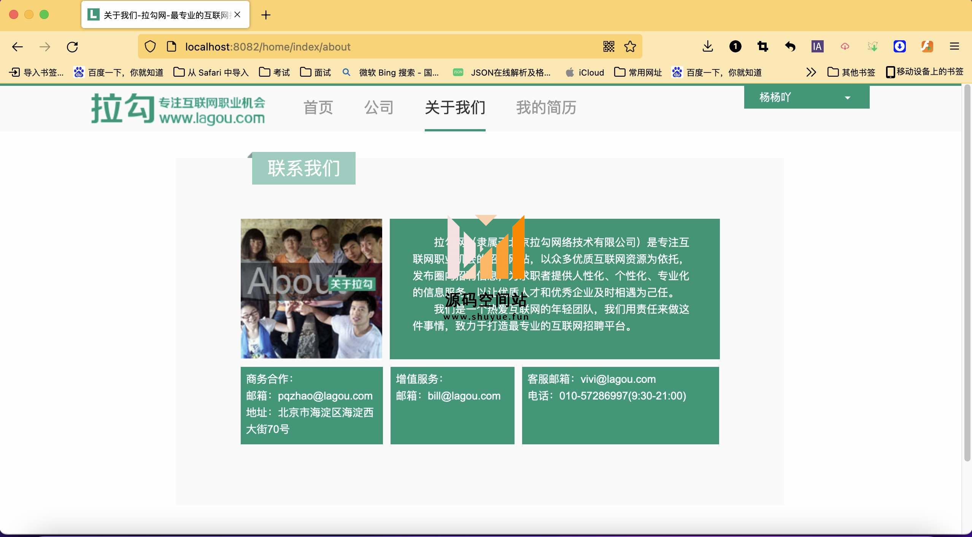Activate the crop screenshot extension icon
Image resolution: width=972 pixels, height=537 pixels.
(x=762, y=47)
